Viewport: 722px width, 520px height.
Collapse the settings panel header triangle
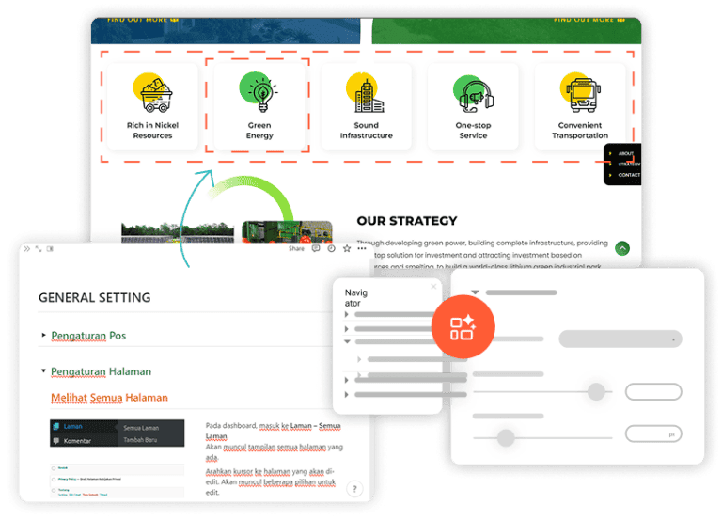(x=476, y=293)
